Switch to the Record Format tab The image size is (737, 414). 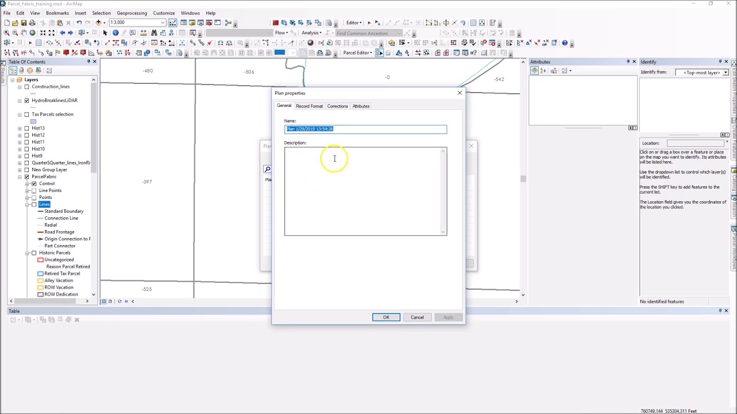pos(309,106)
